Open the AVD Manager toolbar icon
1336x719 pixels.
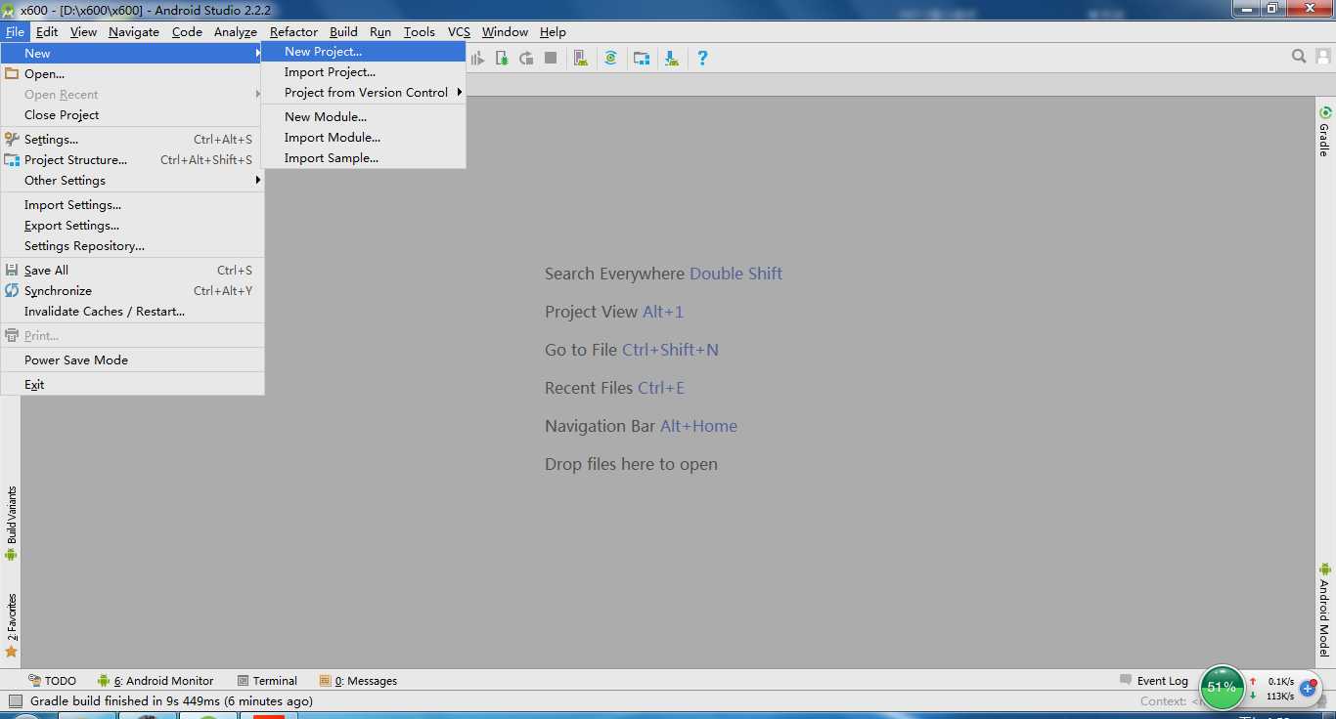(580, 58)
